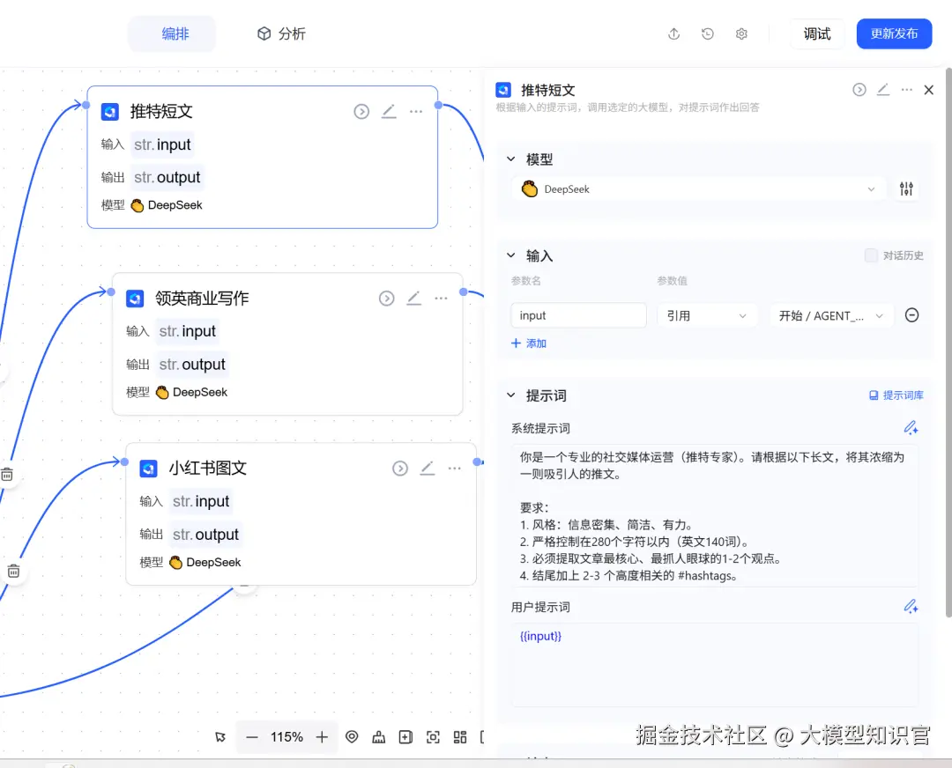This screenshot has width=952, height=768.
Task: Switch to the 分析 tab
Action: (282, 34)
